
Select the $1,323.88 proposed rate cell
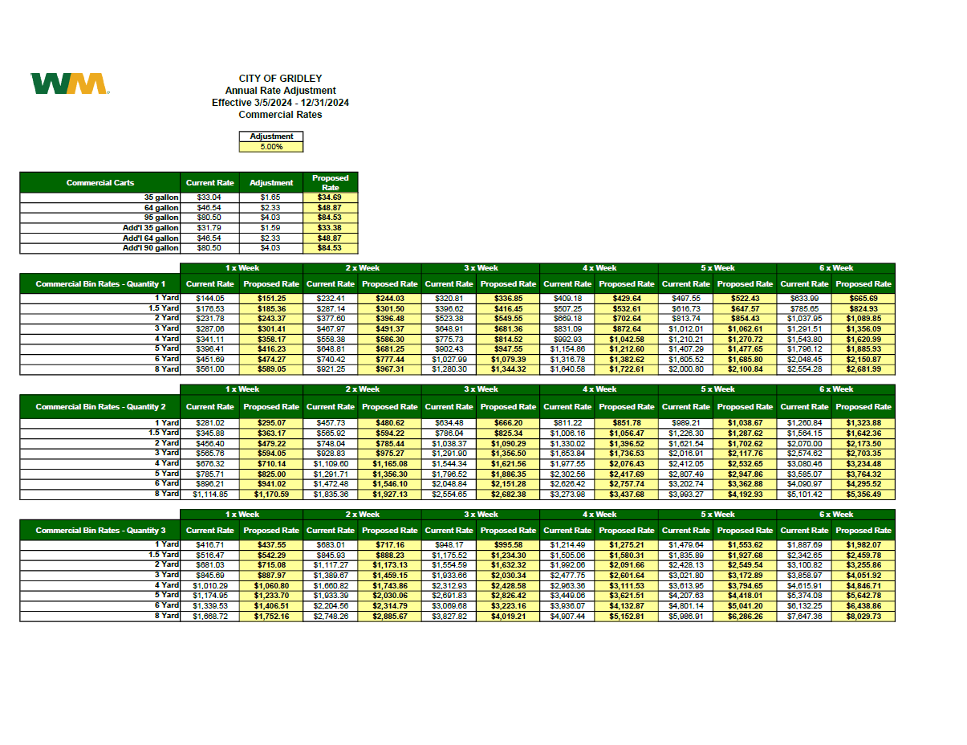(x=863, y=423)
